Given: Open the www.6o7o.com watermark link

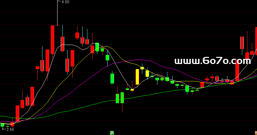Looking at the screenshot, I should tap(212, 61).
